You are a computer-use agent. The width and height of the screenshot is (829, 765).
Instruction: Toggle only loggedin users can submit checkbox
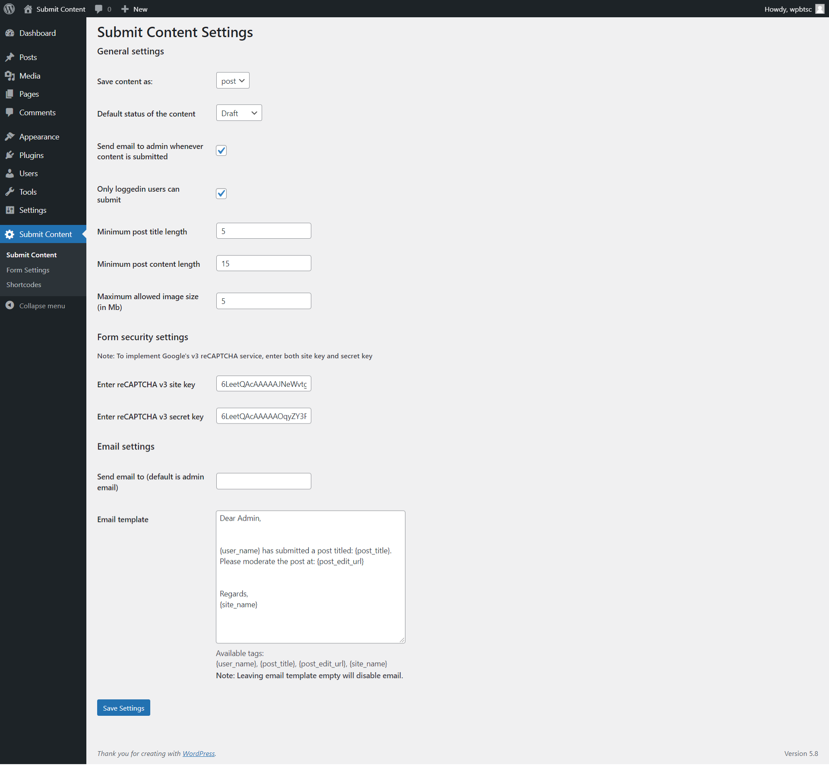click(x=221, y=193)
